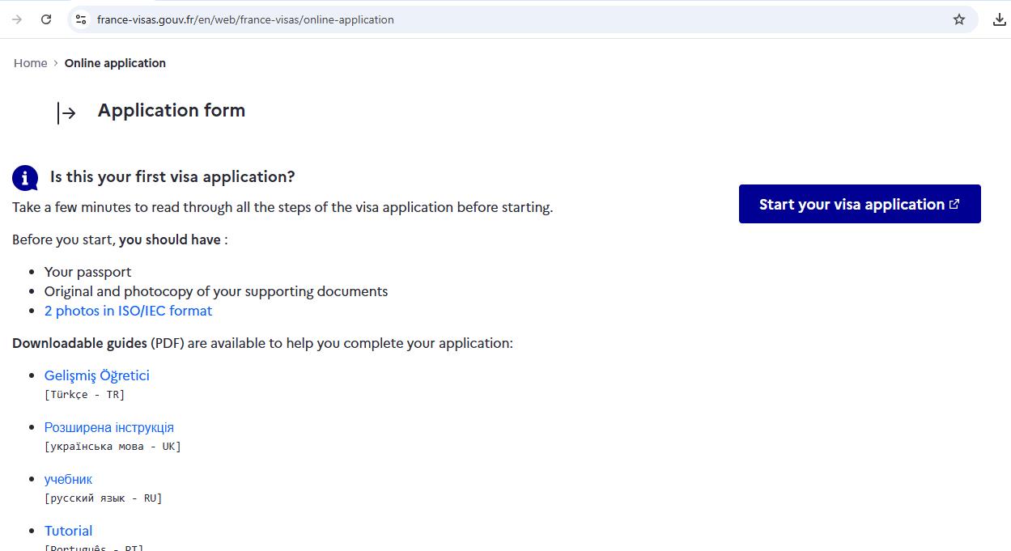
Task: Click the external link icon on the blue button
Action: point(954,204)
